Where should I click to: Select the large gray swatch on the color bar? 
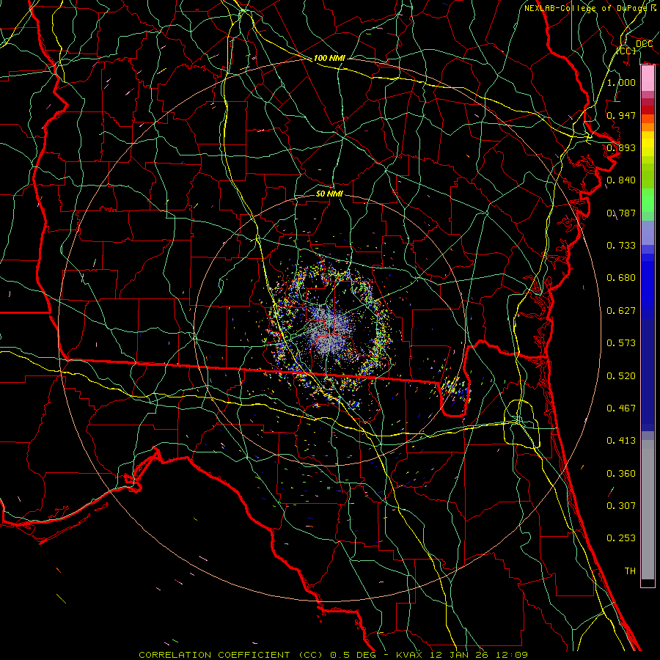pyautogui.click(x=648, y=510)
